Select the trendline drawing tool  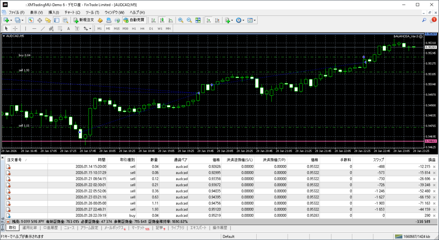pos(43,29)
